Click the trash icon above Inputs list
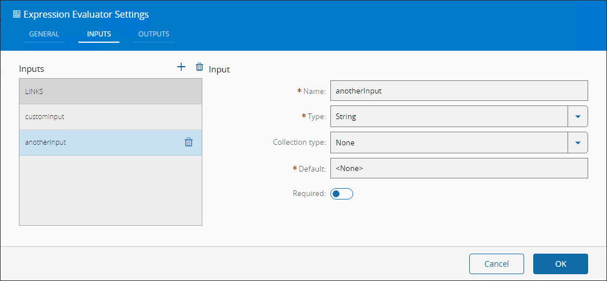Viewport: 607px width, 281px height. click(x=199, y=67)
